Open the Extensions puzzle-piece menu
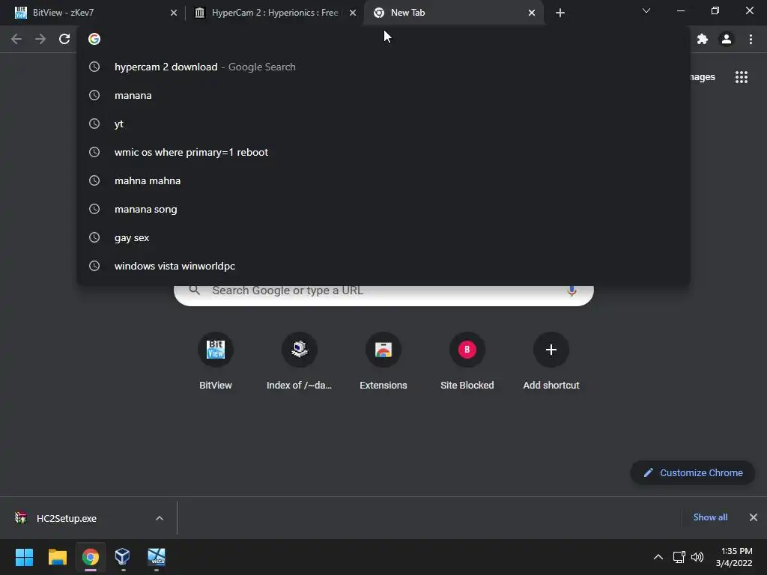The image size is (767, 575). coord(703,39)
